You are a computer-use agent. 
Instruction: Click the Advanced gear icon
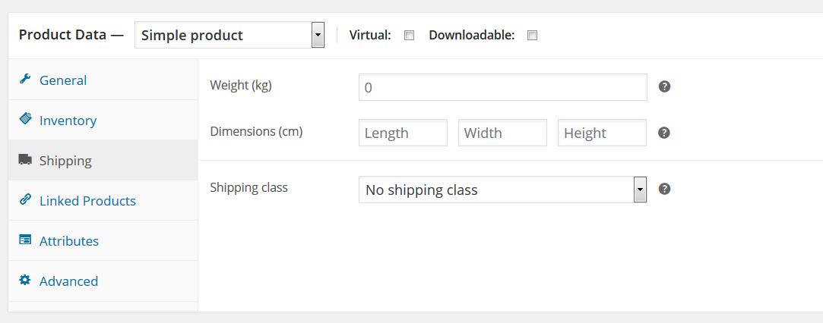click(x=24, y=280)
